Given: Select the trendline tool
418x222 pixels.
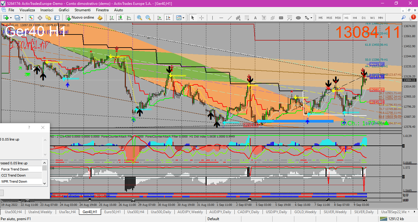Looking at the screenshot, I should (230, 18).
